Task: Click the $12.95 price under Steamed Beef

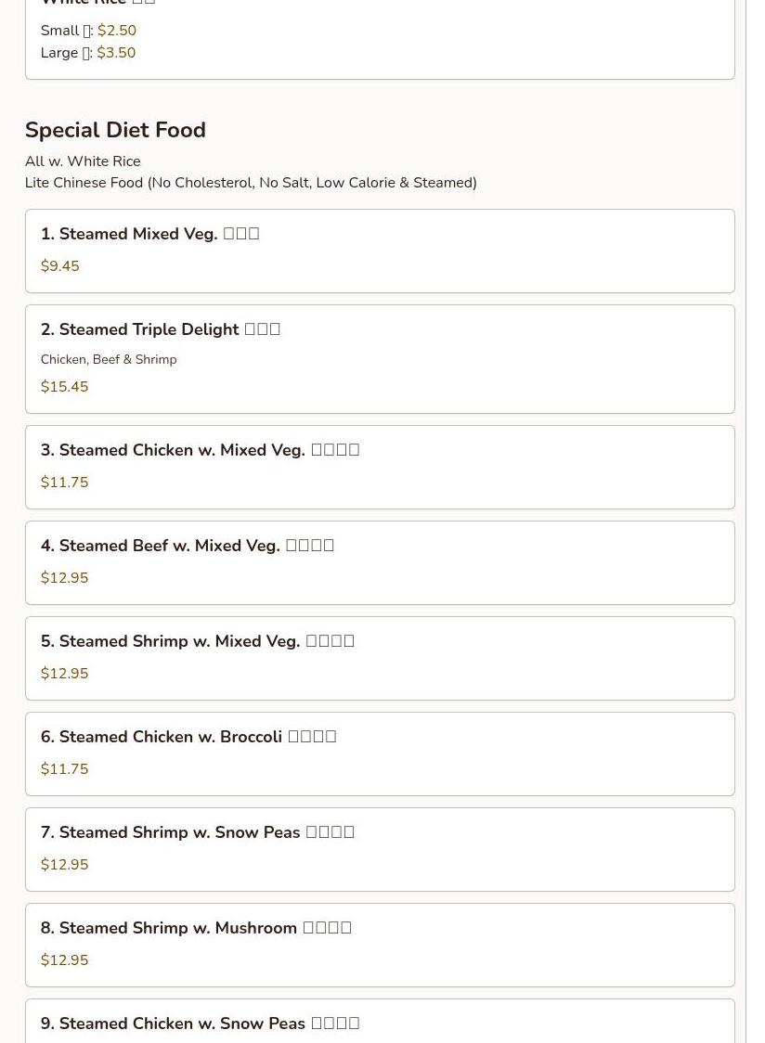Action: pos(65,577)
